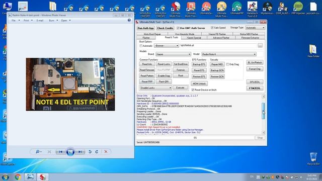
Task: Switch to the Flasher tab
Action: (146, 38)
